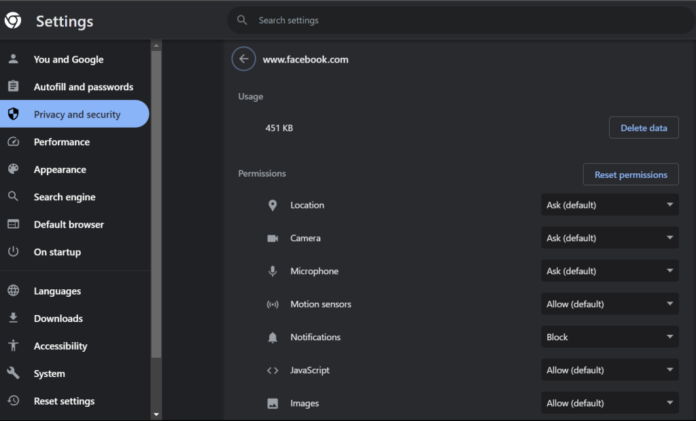Click the Permissions section heading
This screenshot has width=696, height=421.
[x=262, y=173]
